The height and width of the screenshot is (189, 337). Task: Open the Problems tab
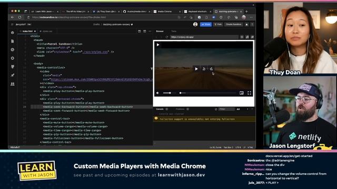[180, 109]
